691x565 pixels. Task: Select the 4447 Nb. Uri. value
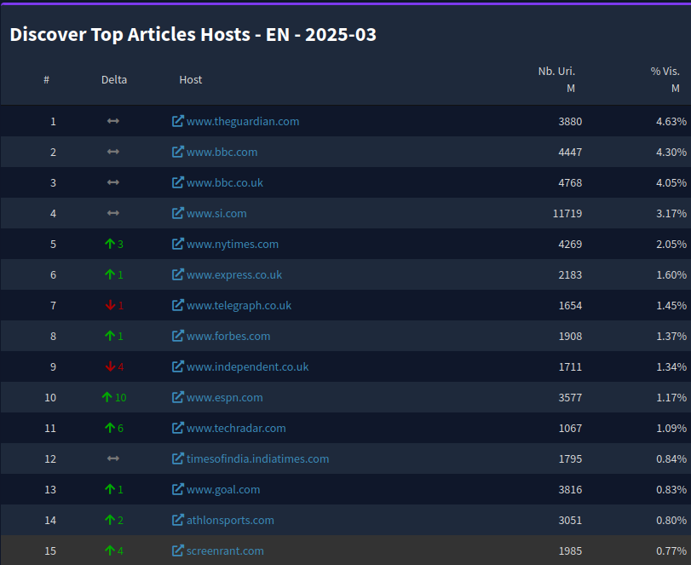pyautogui.click(x=570, y=152)
